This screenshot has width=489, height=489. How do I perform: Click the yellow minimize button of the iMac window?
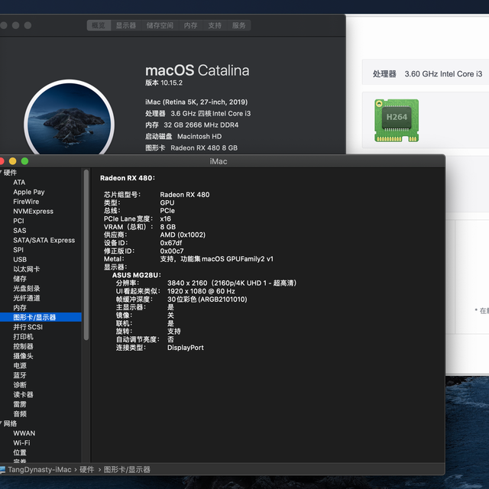point(13,161)
